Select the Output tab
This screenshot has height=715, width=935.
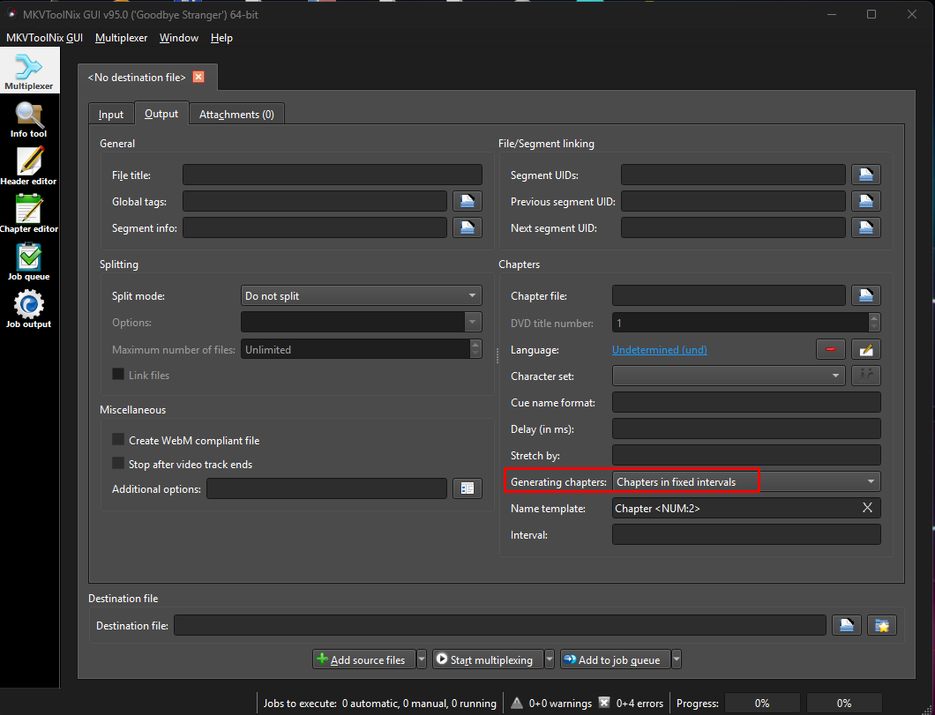coord(161,113)
